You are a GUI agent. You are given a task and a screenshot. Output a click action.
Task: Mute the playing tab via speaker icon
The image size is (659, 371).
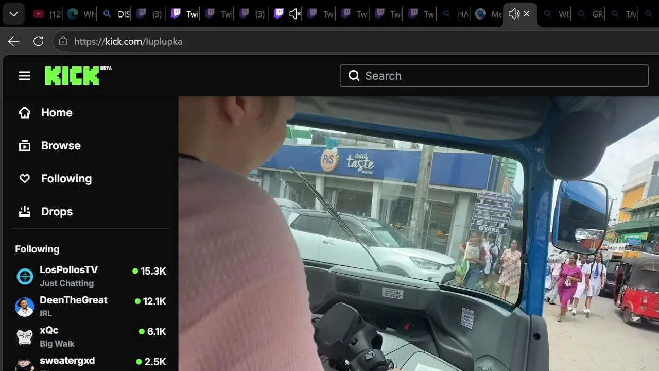point(513,14)
